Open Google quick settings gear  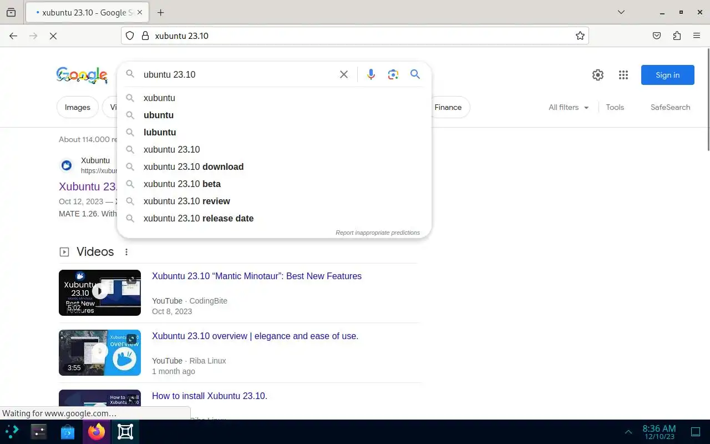(x=597, y=75)
